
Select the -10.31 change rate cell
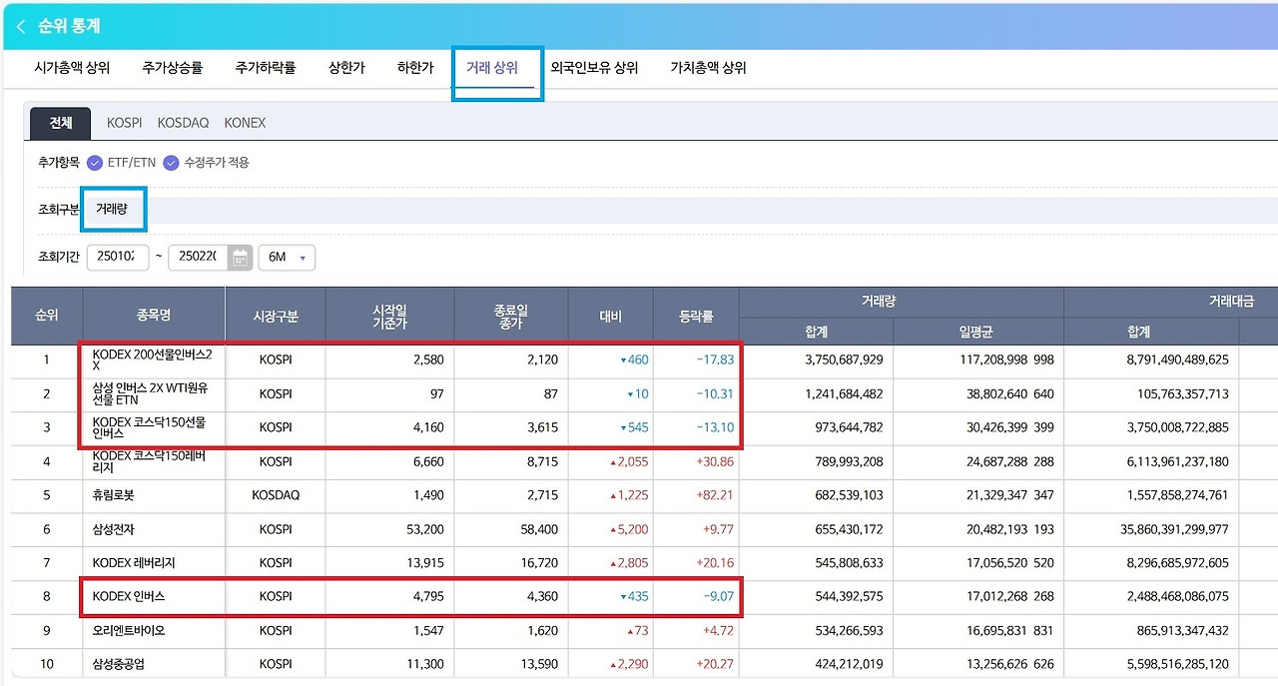tap(715, 393)
